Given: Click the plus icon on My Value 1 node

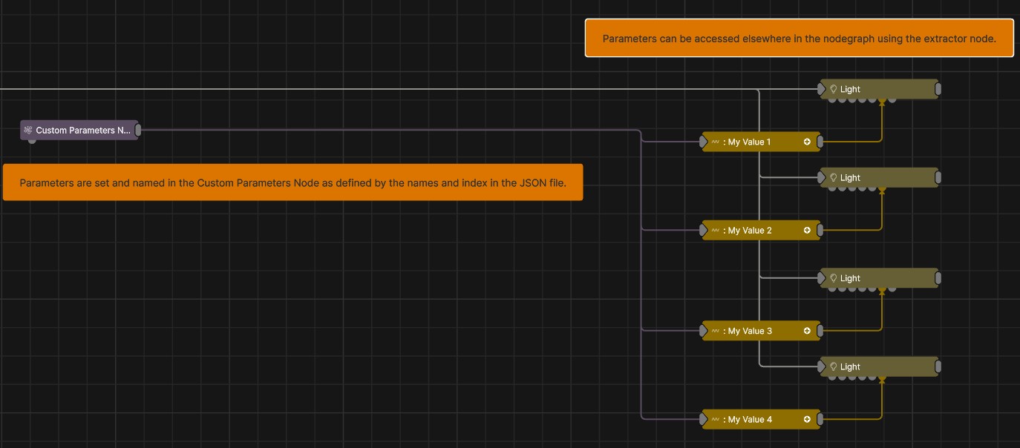Looking at the screenshot, I should [x=807, y=142].
